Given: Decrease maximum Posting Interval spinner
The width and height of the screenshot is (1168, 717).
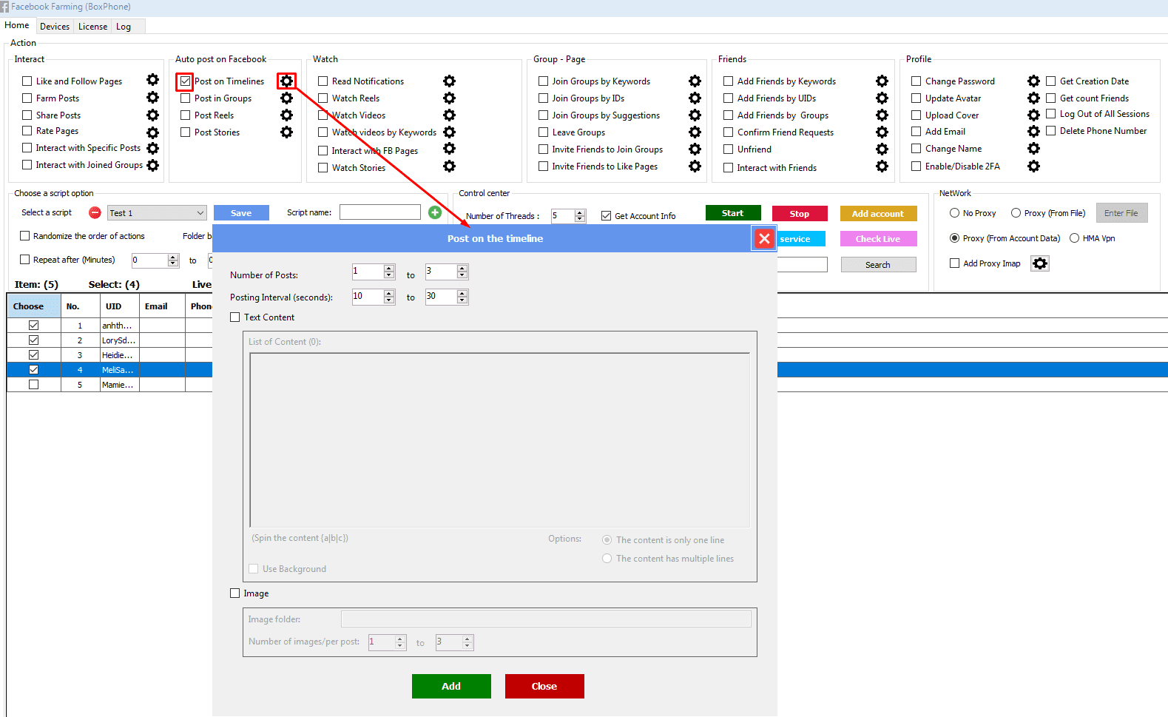Looking at the screenshot, I should 462,300.
